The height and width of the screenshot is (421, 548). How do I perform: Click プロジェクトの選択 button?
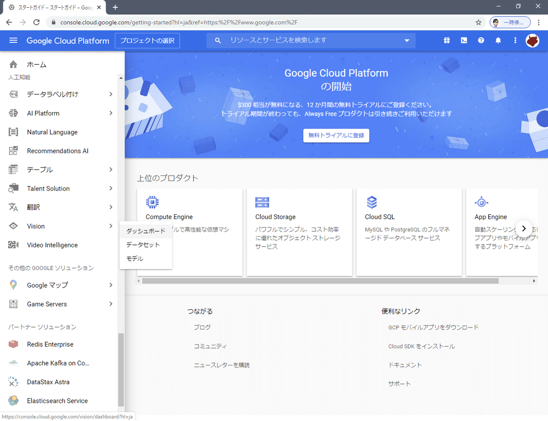pyautogui.click(x=148, y=41)
